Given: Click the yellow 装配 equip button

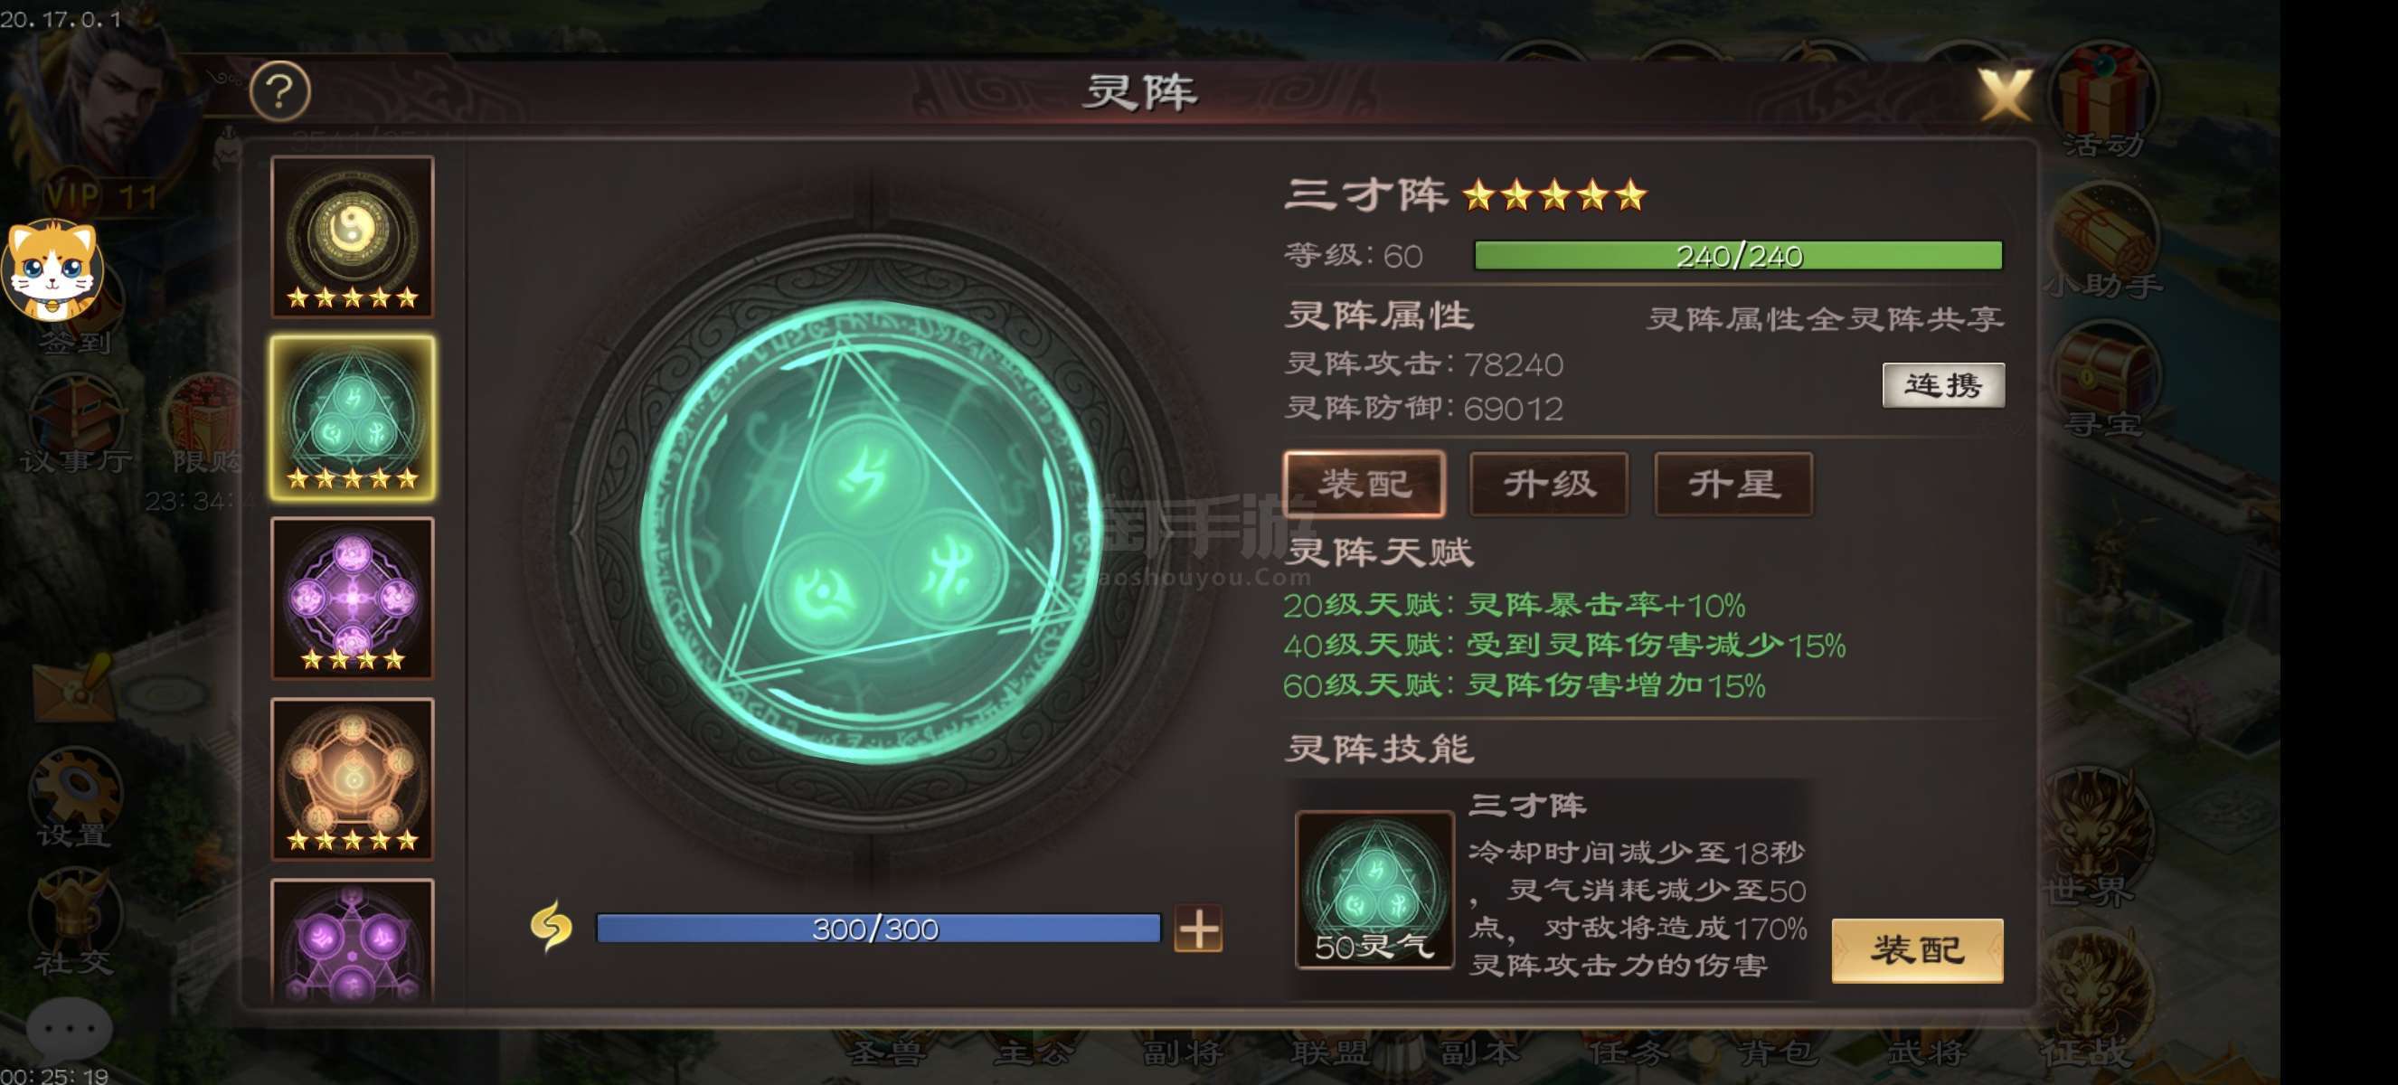Looking at the screenshot, I should click(x=1918, y=950).
